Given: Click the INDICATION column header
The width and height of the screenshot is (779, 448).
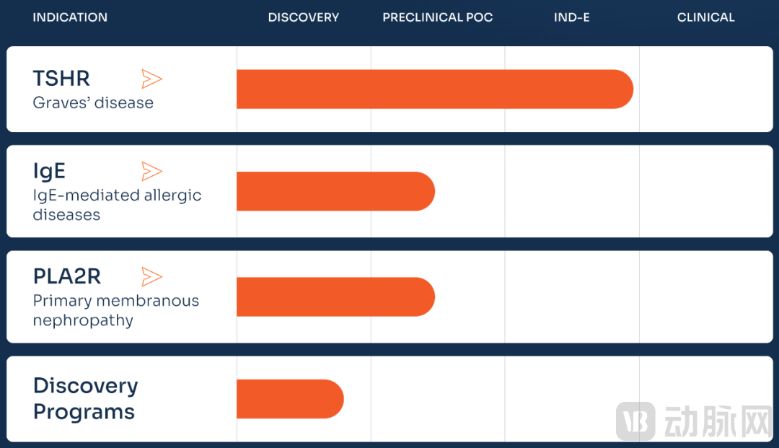Looking at the screenshot, I should click(70, 17).
